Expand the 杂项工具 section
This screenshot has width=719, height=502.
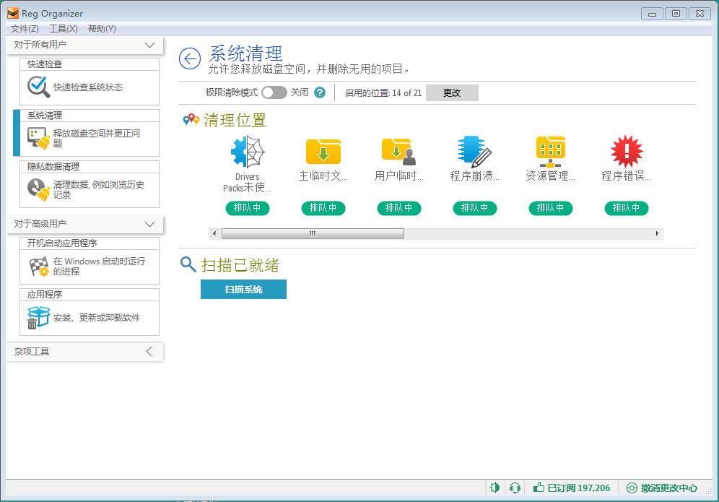pos(149,352)
